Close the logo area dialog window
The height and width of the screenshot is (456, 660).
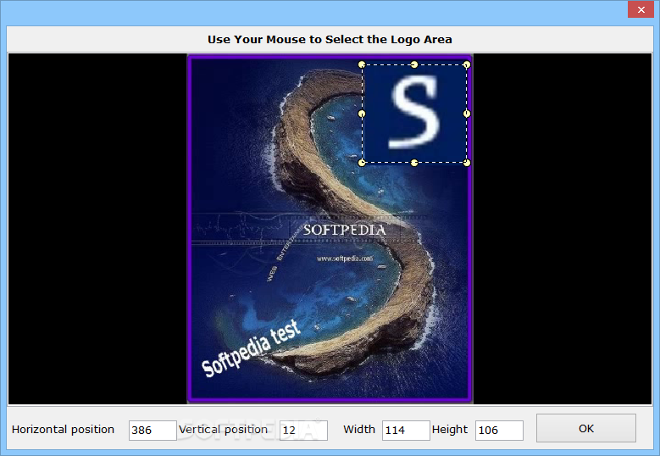pyautogui.click(x=641, y=9)
